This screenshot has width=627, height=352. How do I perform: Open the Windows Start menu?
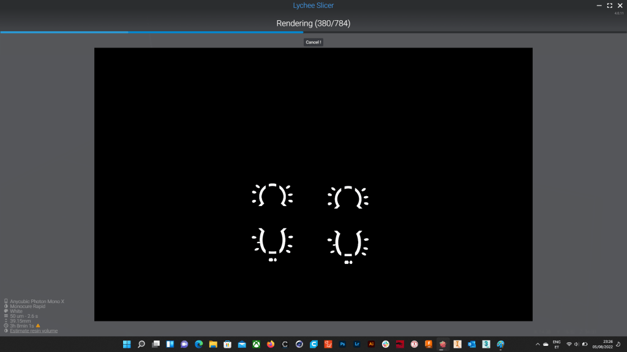click(x=127, y=344)
